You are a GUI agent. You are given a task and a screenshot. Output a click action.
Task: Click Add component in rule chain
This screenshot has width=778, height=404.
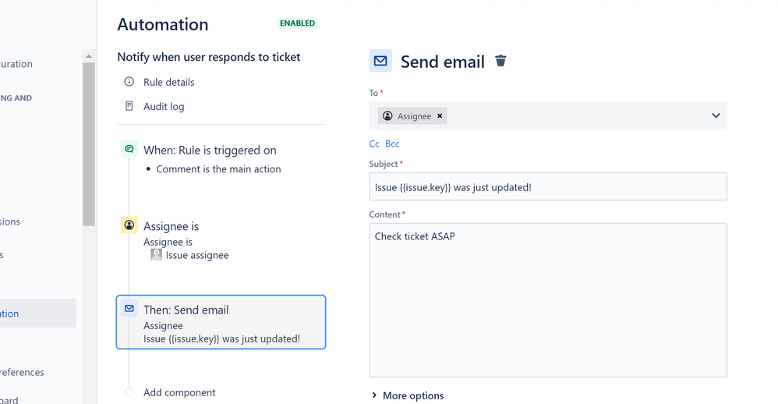click(179, 392)
